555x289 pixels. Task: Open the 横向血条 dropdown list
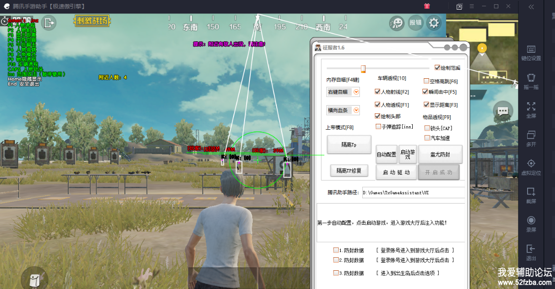tap(356, 110)
